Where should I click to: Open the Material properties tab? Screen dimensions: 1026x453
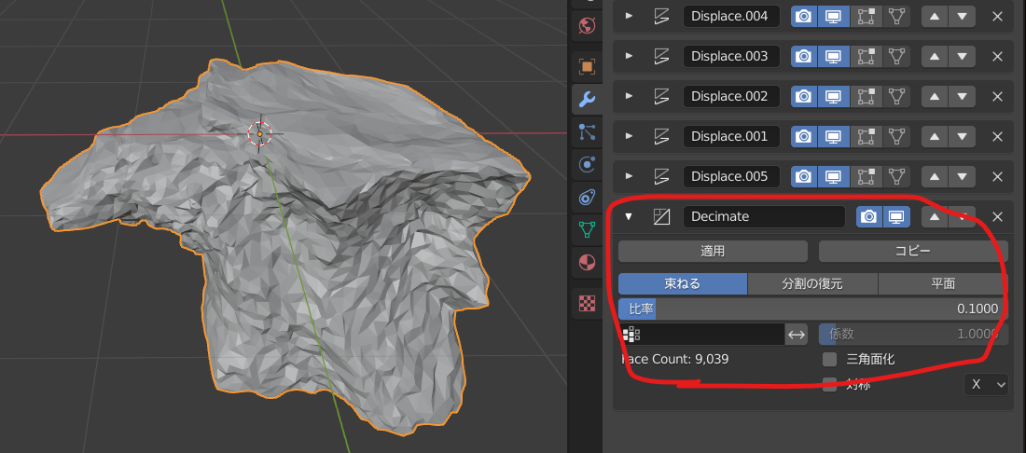[587, 263]
